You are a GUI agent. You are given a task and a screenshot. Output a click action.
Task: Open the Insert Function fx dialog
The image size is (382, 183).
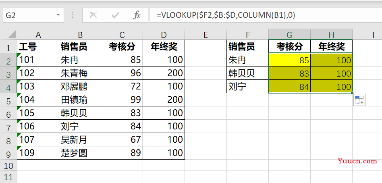[137, 15]
